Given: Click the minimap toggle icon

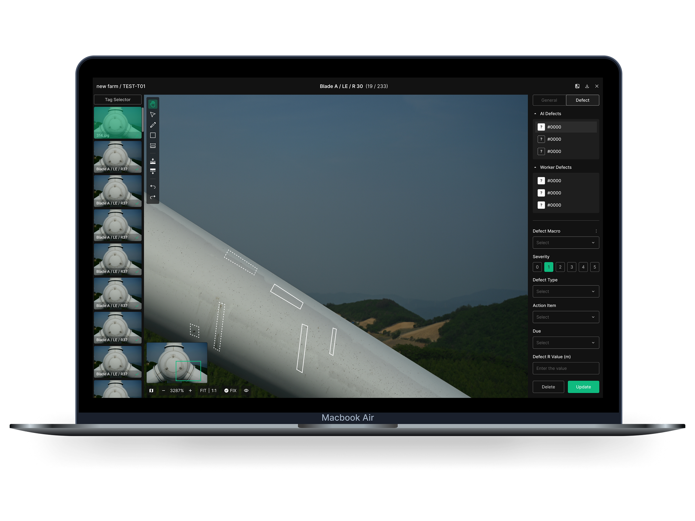Looking at the screenshot, I should [x=151, y=390].
